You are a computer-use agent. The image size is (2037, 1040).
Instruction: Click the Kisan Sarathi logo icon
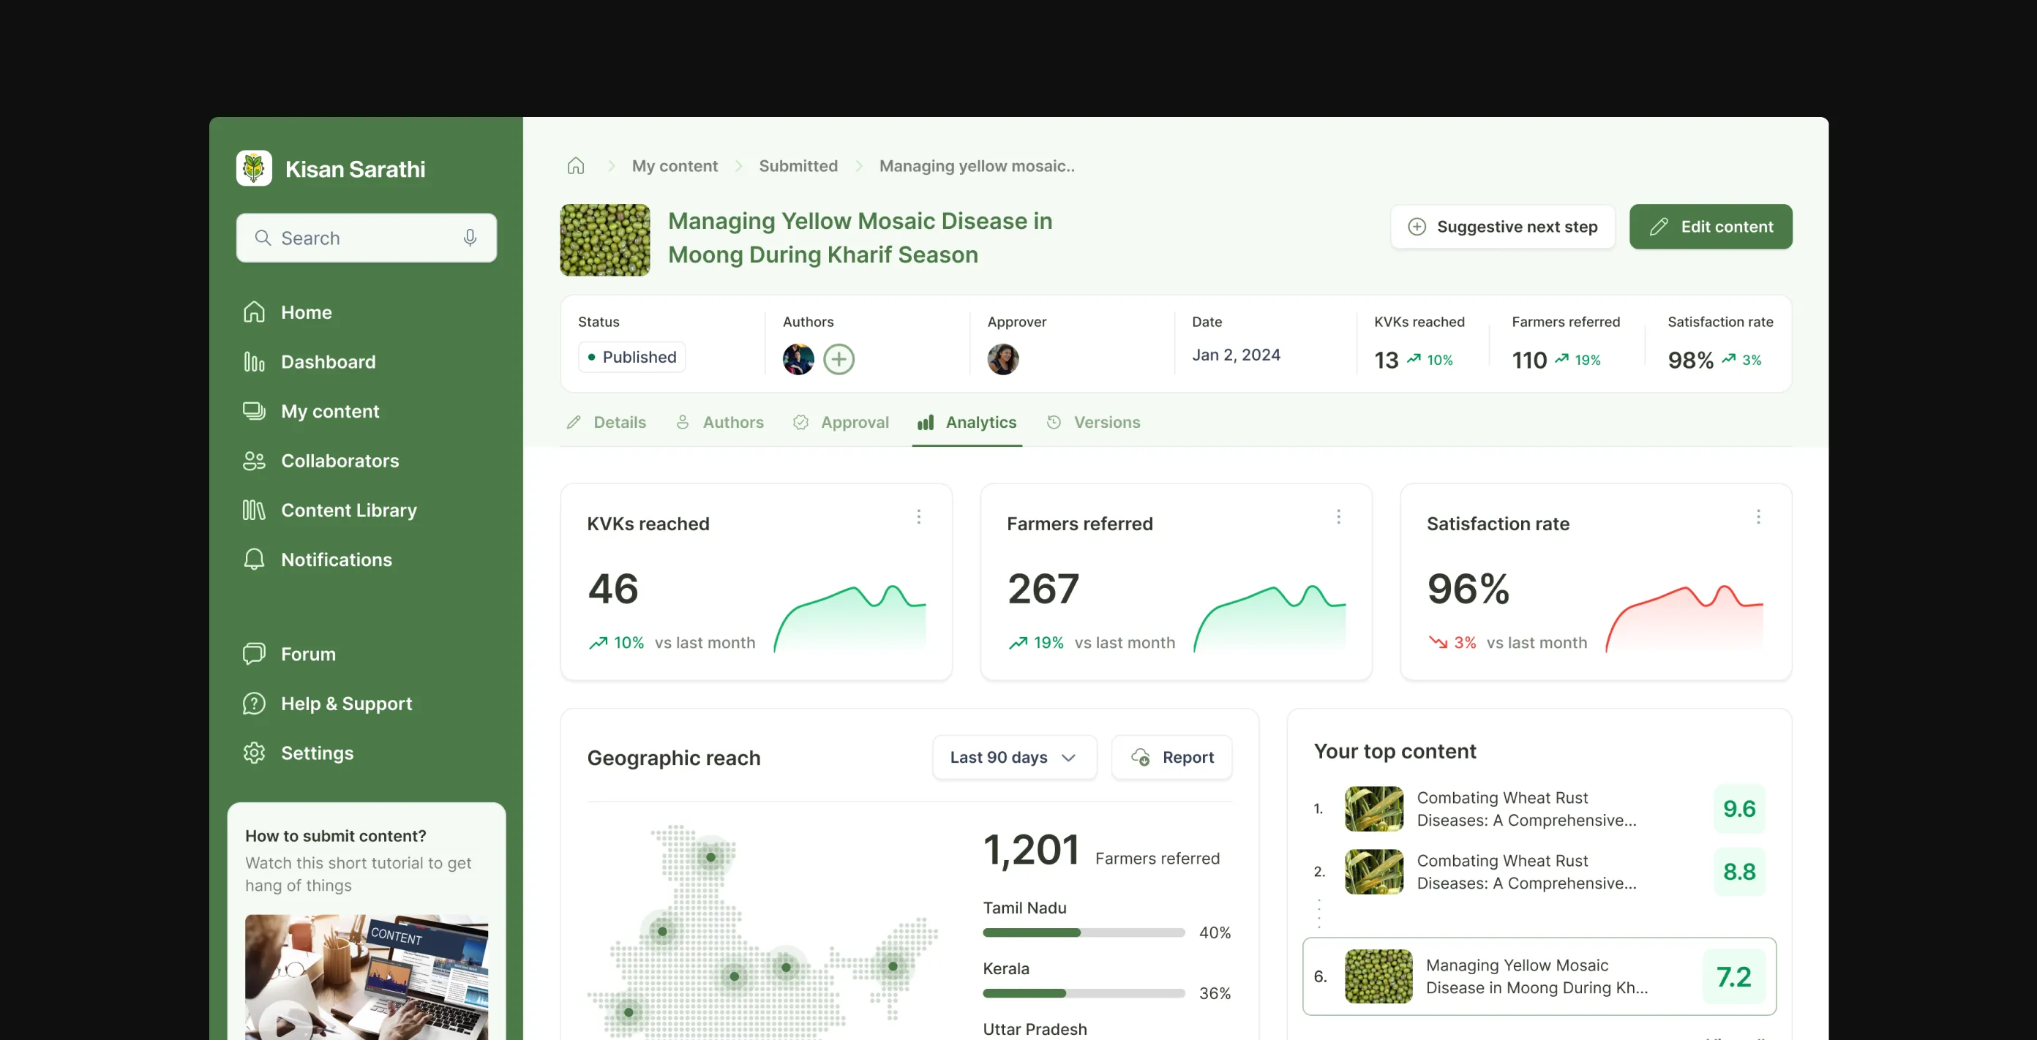(254, 168)
